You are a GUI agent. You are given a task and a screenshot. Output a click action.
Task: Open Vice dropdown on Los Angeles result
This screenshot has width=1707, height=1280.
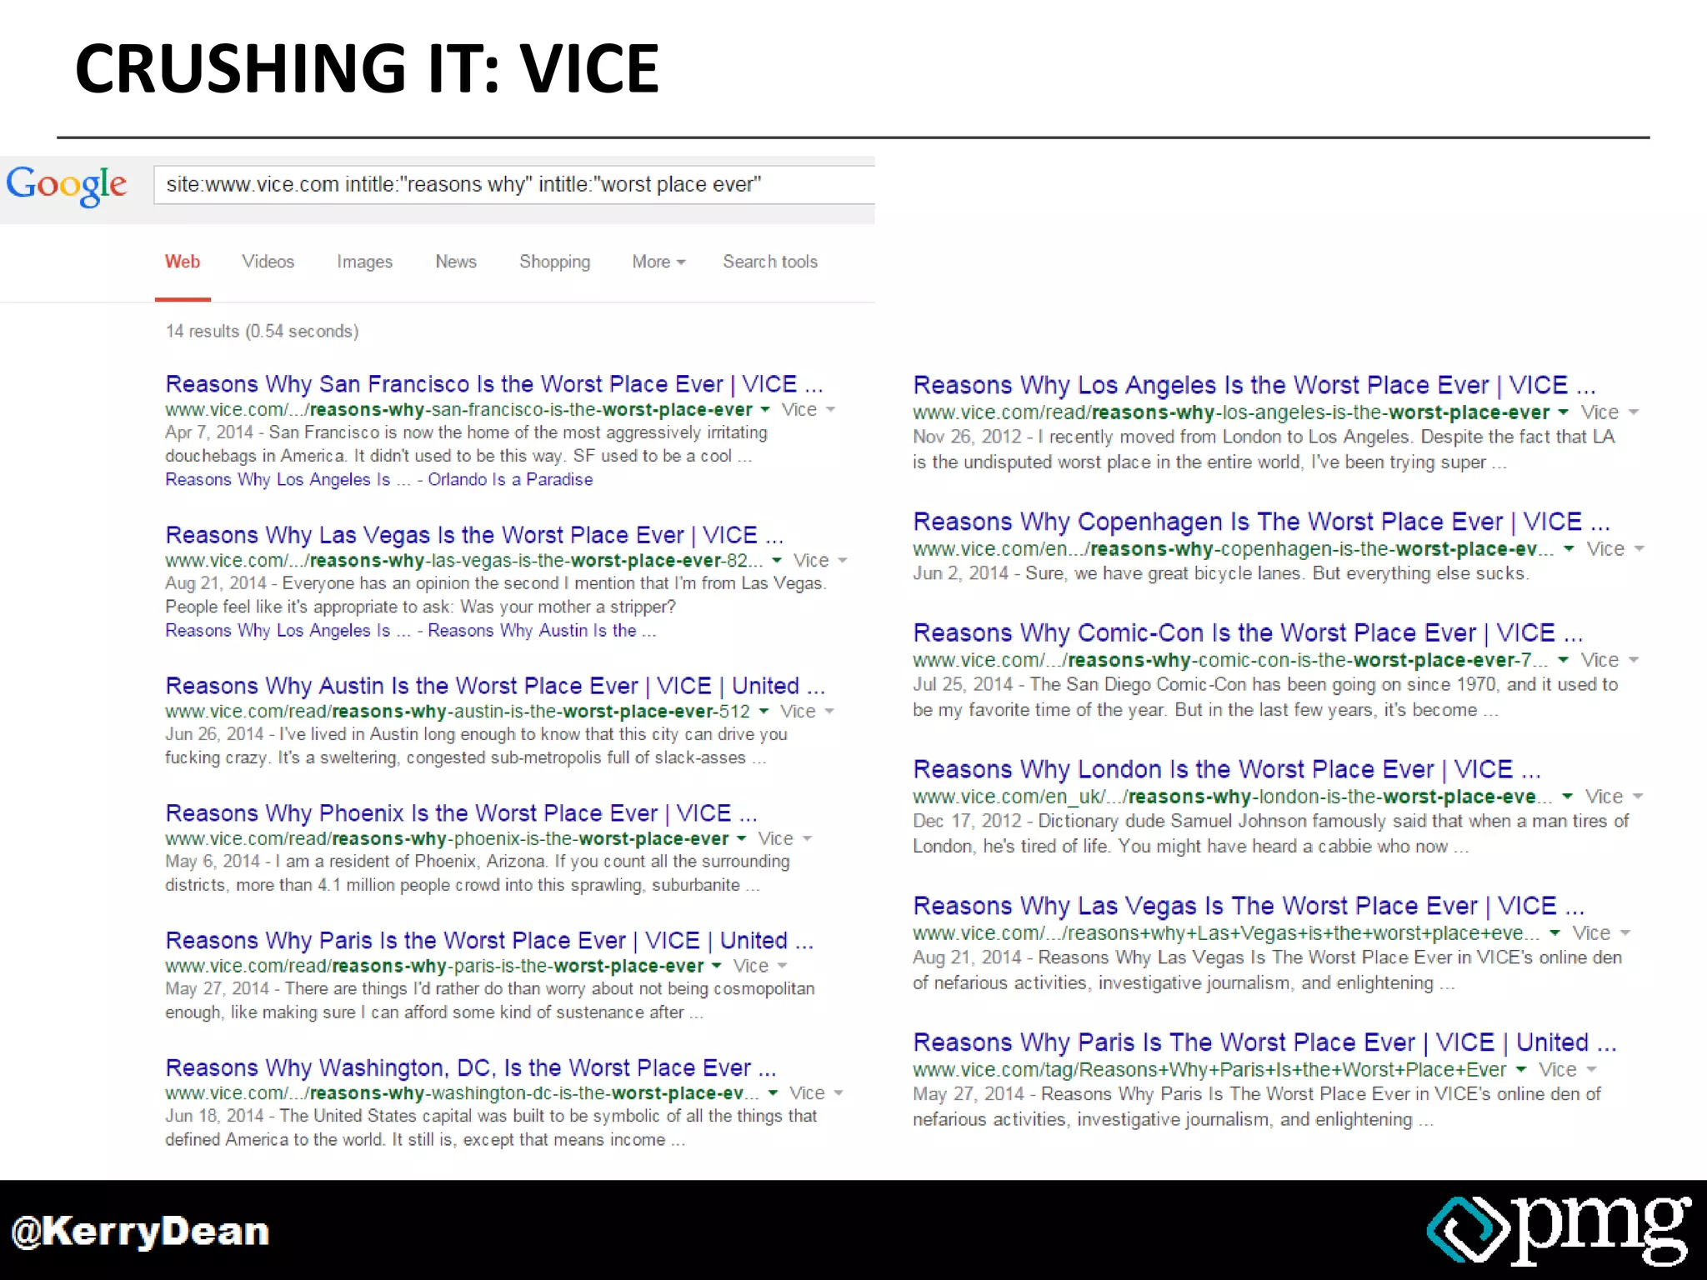(x=1609, y=412)
